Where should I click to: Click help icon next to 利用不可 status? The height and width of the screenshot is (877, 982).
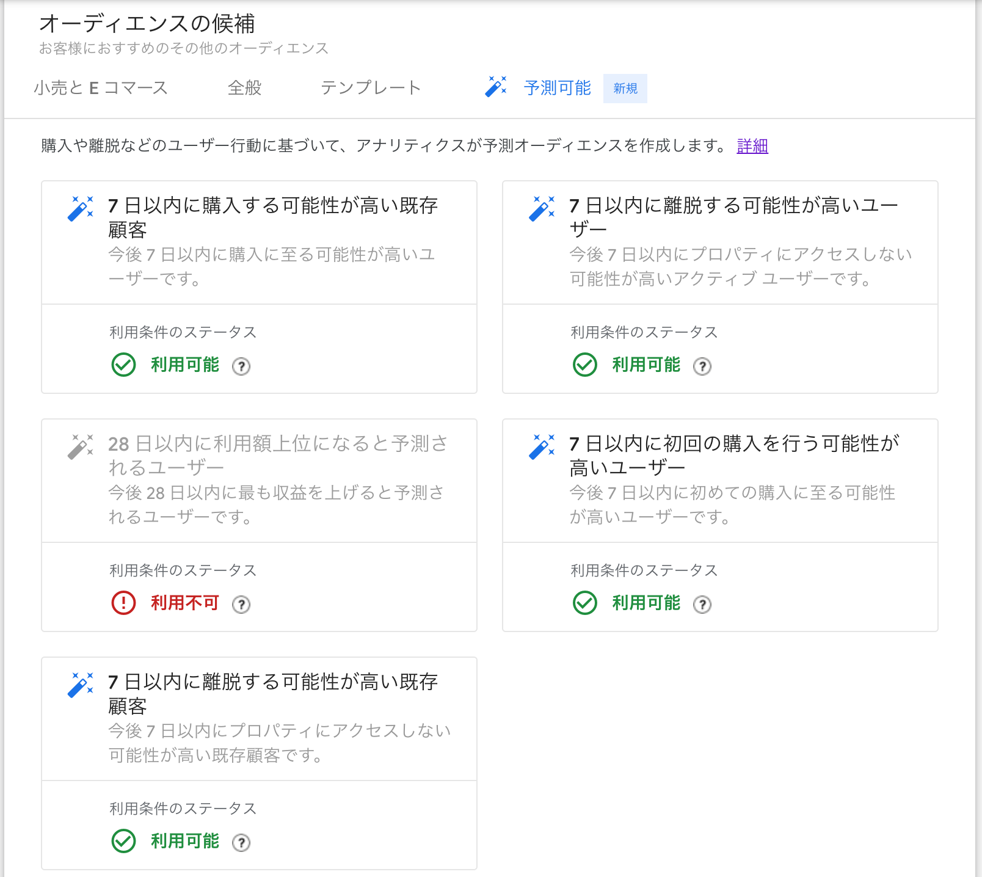(241, 605)
